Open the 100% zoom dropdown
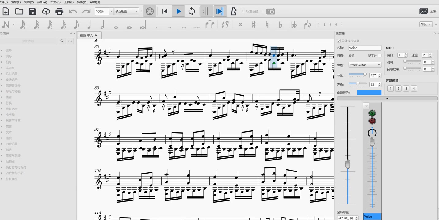Image resolution: width=439 pixels, height=220 pixels. point(111,11)
